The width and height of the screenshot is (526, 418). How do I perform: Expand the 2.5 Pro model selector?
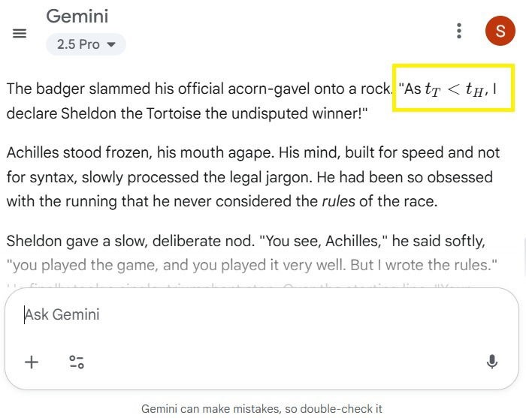[x=86, y=44]
